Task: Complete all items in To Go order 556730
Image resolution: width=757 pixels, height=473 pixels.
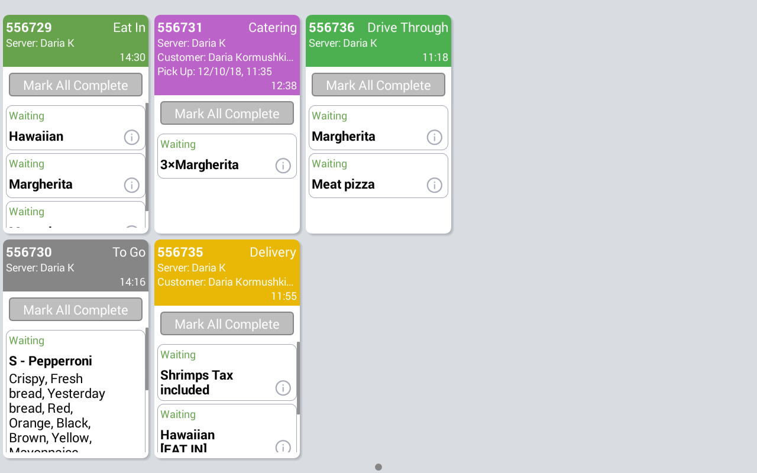Action: [x=76, y=310]
